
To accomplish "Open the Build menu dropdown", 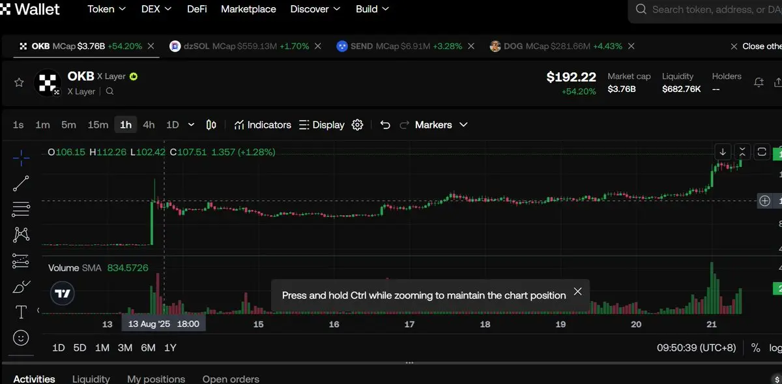I will 373,9.
